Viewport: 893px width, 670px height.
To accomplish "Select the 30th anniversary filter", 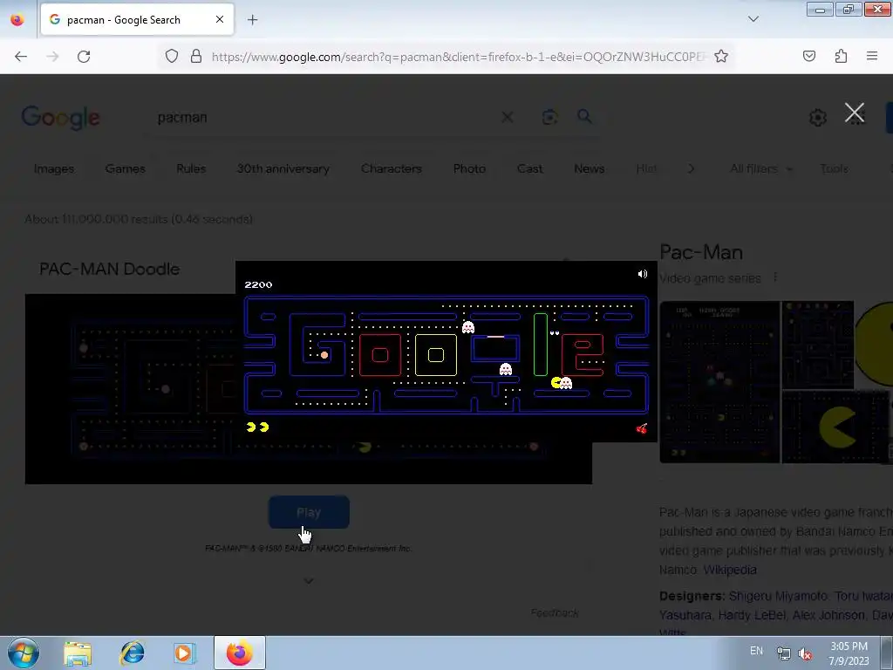I will coord(283,168).
